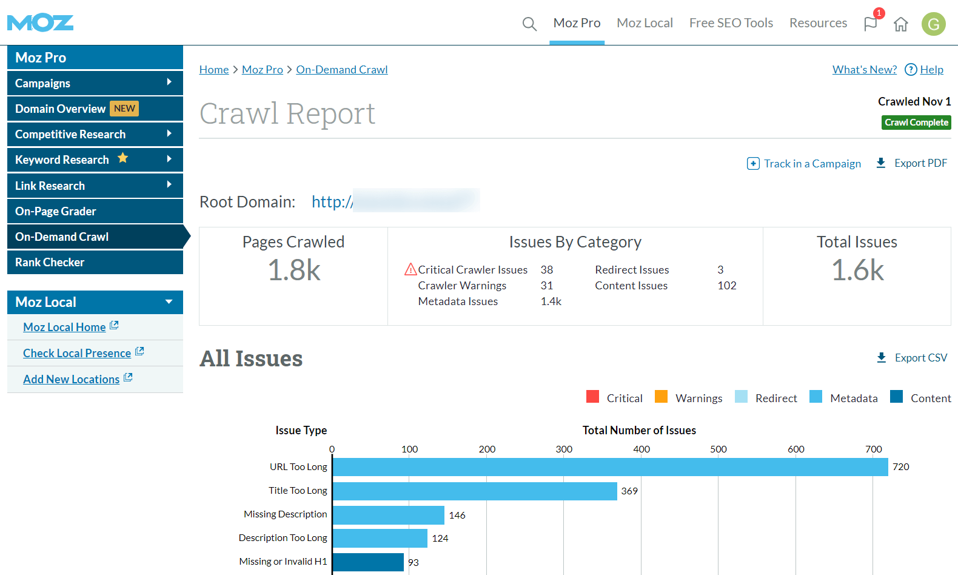
Task: Open the Free SEO Tools menu
Action: 731,23
